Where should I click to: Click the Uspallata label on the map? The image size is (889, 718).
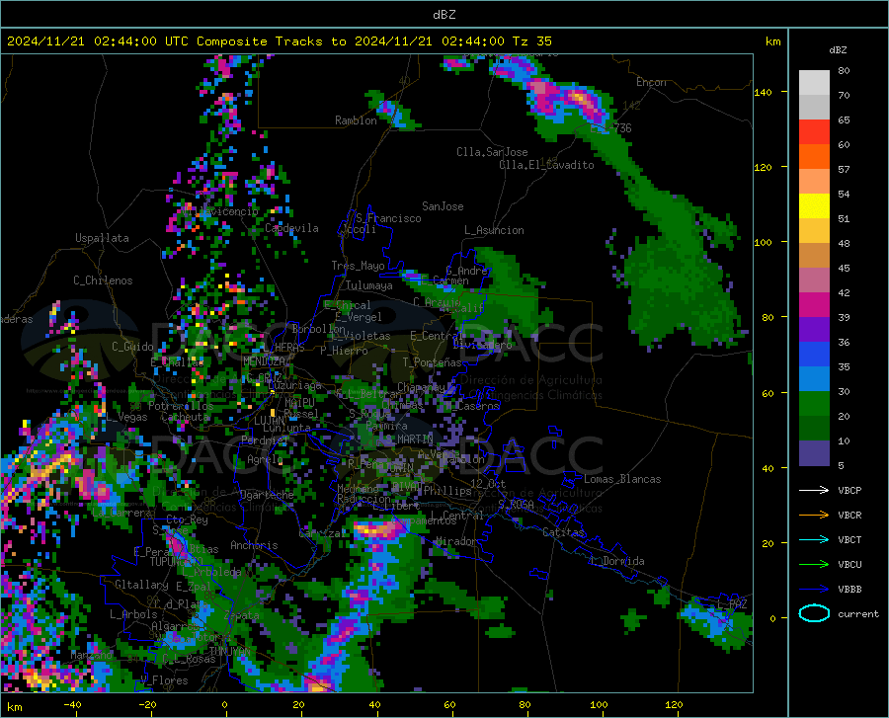coord(102,238)
